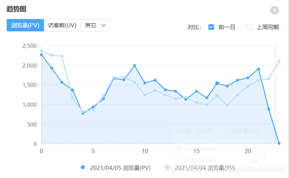Click the x-axis label 10
Image resolution: width=289 pixels, height=178 pixels.
[x=145, y=151]
